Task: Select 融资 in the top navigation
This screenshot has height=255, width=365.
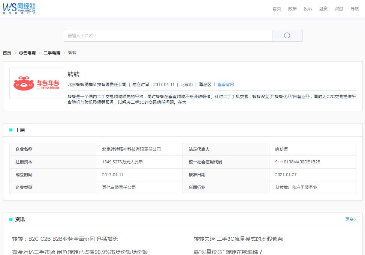Action: (323, 9)
